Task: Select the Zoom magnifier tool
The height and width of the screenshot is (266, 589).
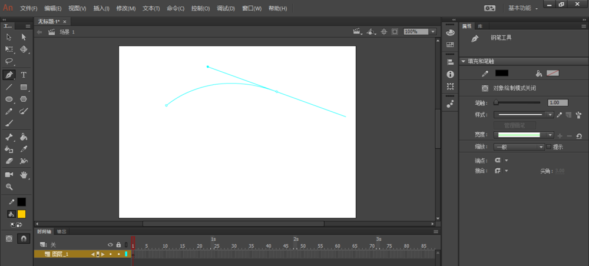Action: 9,187
